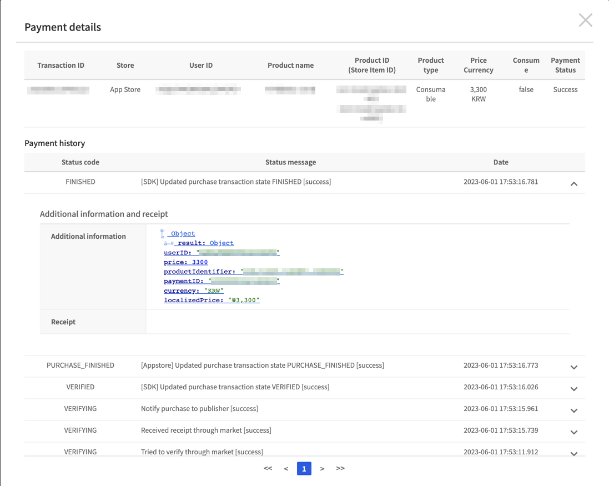Screen dimensions: 609x486
Task: Jump to last page with double-right arrow
Action: (x=340, y=468)
